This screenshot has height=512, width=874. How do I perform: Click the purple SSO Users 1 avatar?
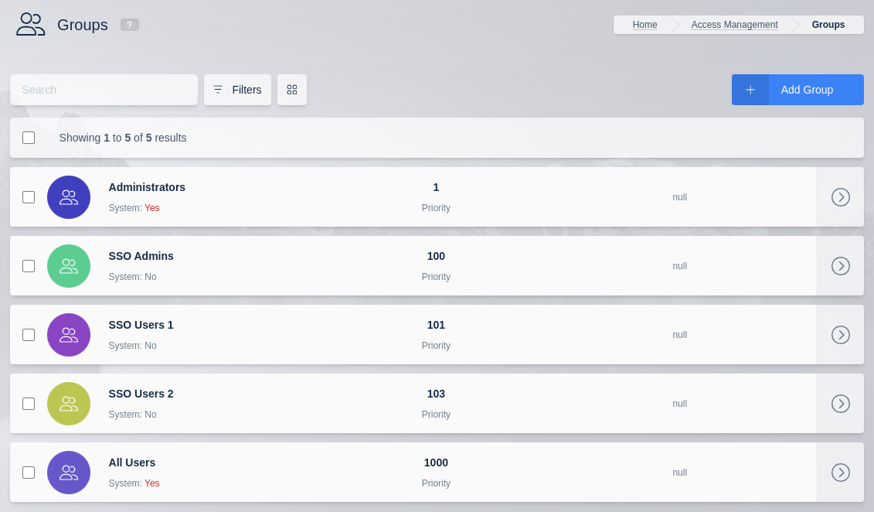coord(69,335)
